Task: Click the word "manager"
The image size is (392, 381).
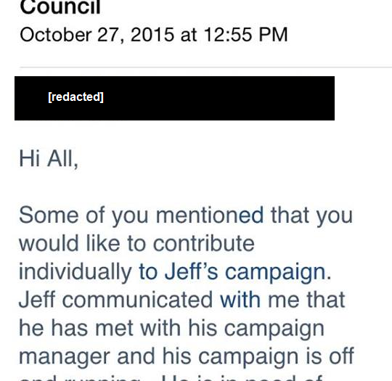Action: tap(65, 357)
